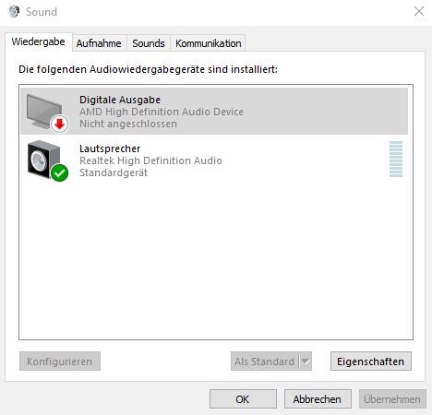This screenshot has width=432, height=415.
Task: Click the Sound icon in title bar
Action: [x=14, y=11]
